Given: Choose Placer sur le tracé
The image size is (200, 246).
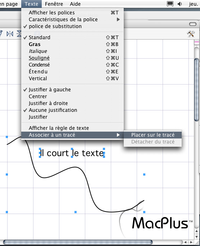Looking at the screenshot, I should pyautogui.click(x=153, y=135).
